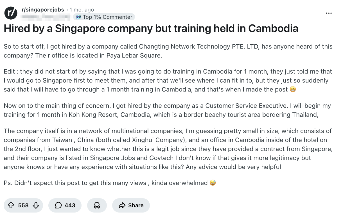Open comments via the speech bubble icon
The width and height of the screenshot is (343, 219).
click(x=58, y=205)
